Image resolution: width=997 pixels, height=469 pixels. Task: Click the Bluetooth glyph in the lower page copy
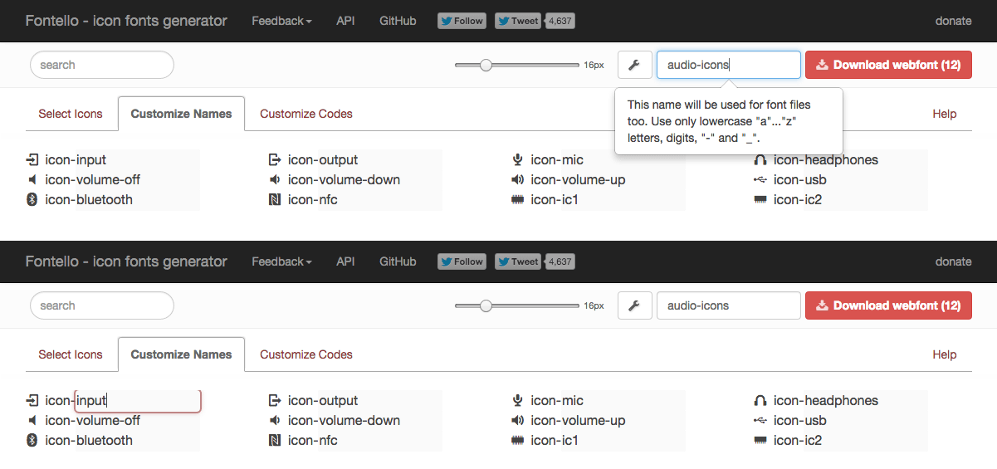[32, 441]
